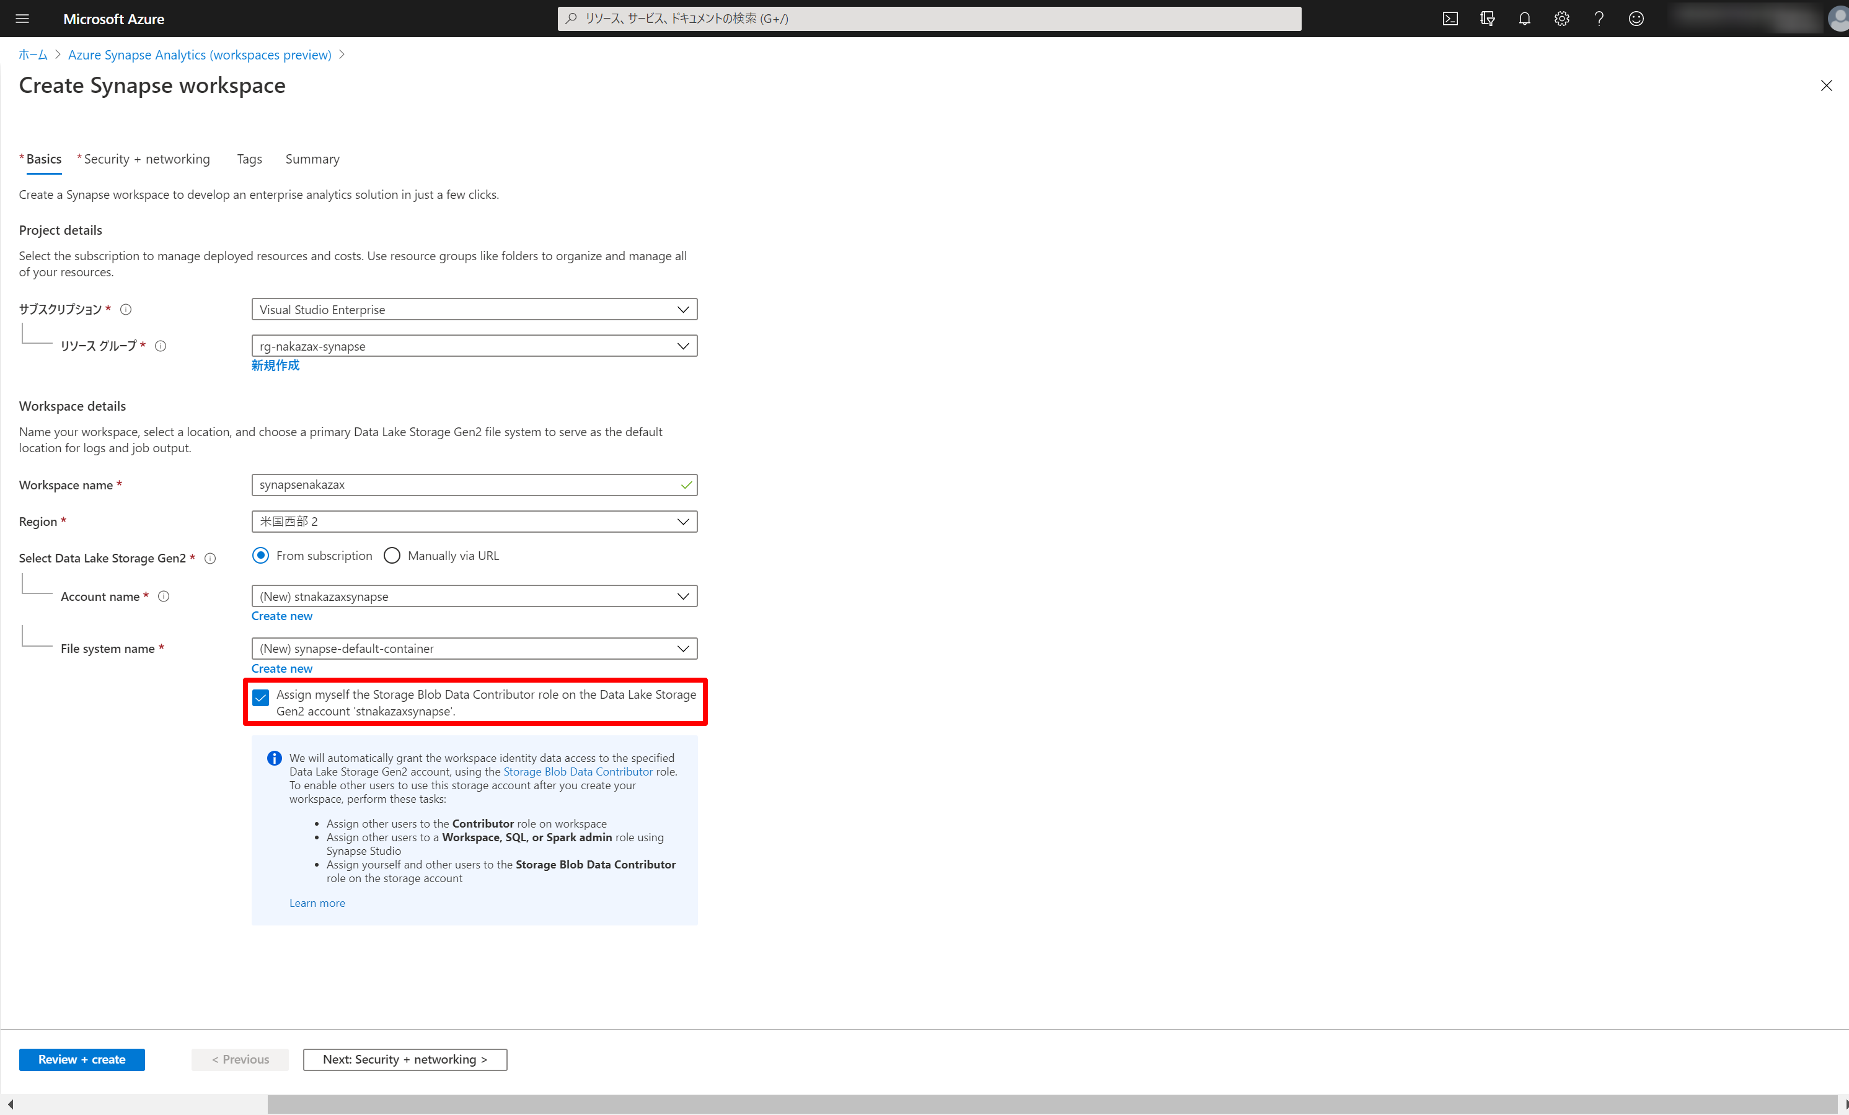Open the portal settings gear
Screen dimensions: 1849x1115
click(1561, 19)
